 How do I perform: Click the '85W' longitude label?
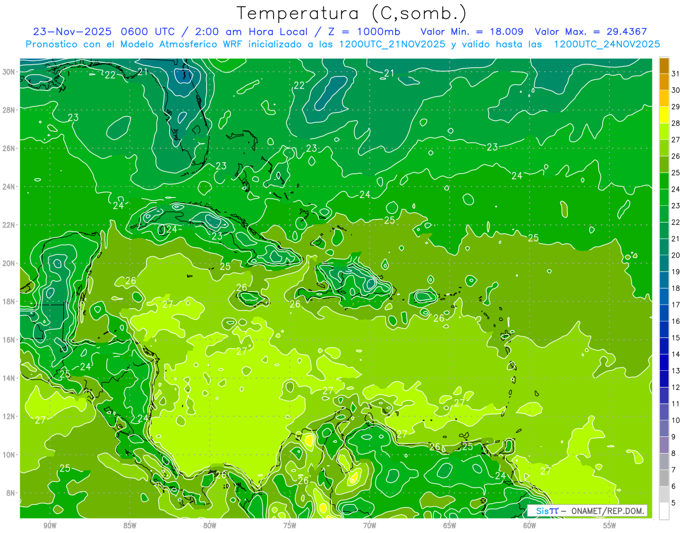(x=130, y=526)
